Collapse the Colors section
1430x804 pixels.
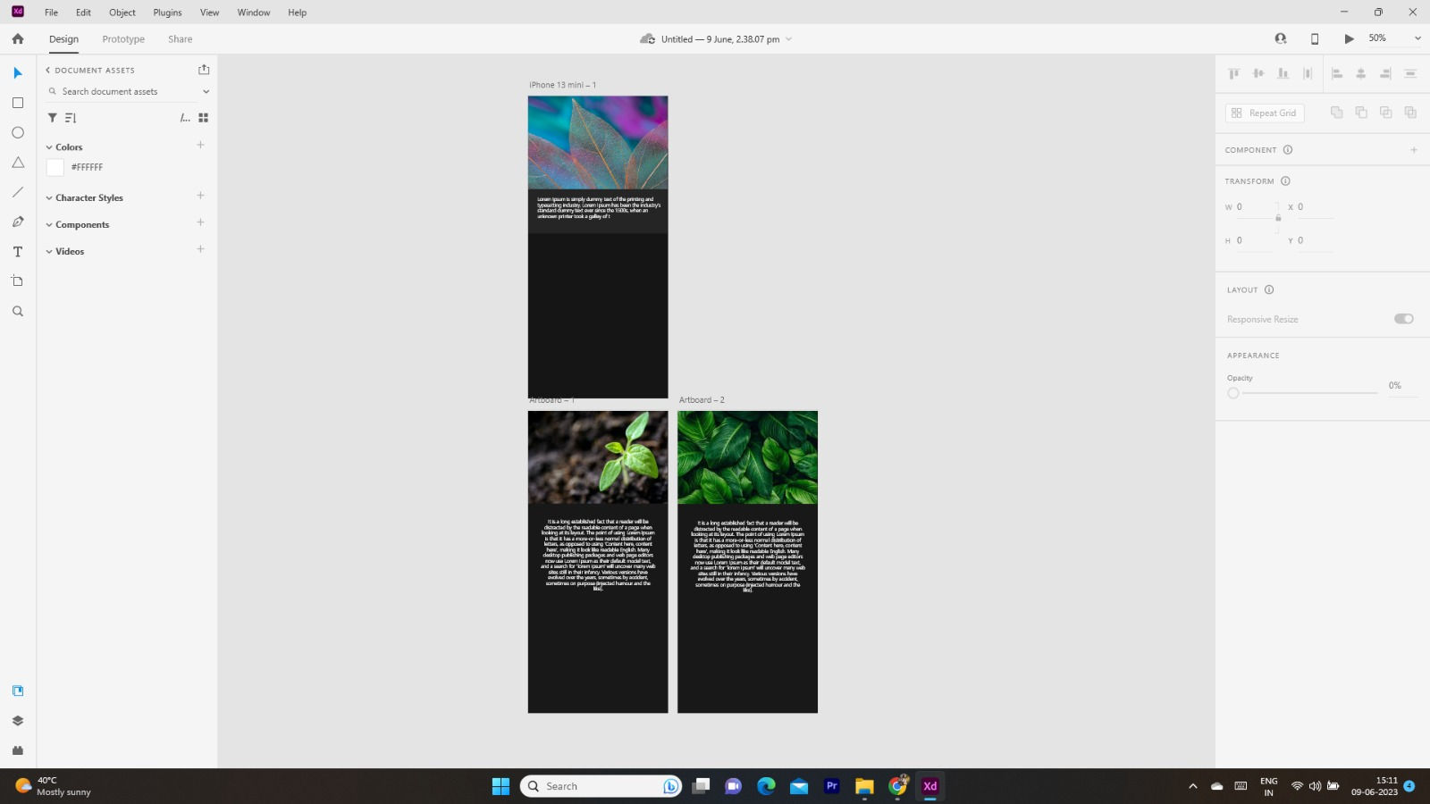coord(49,147)
